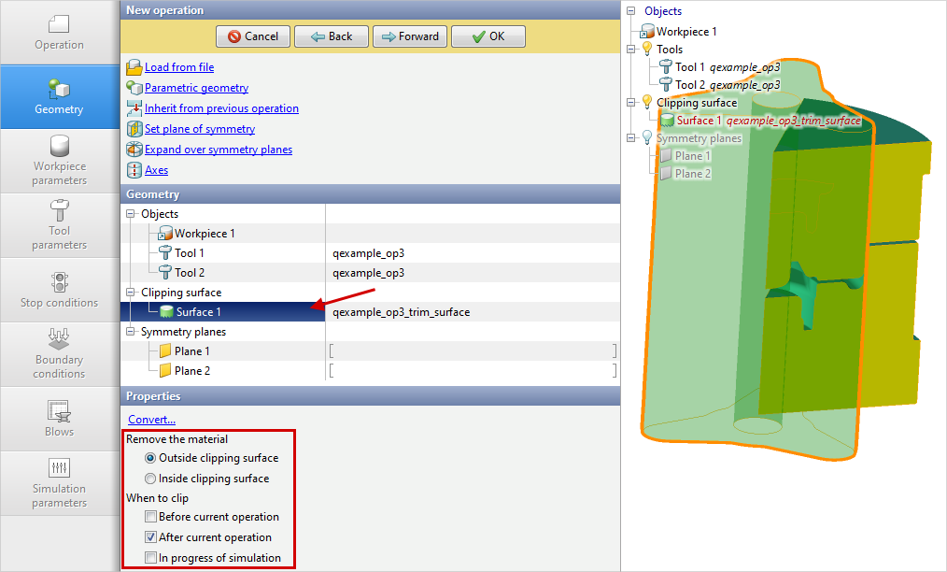The width and height of the screenshot is (947, 572).
Task: Select Inside clipping surface radio button
Action: point(150,479)
